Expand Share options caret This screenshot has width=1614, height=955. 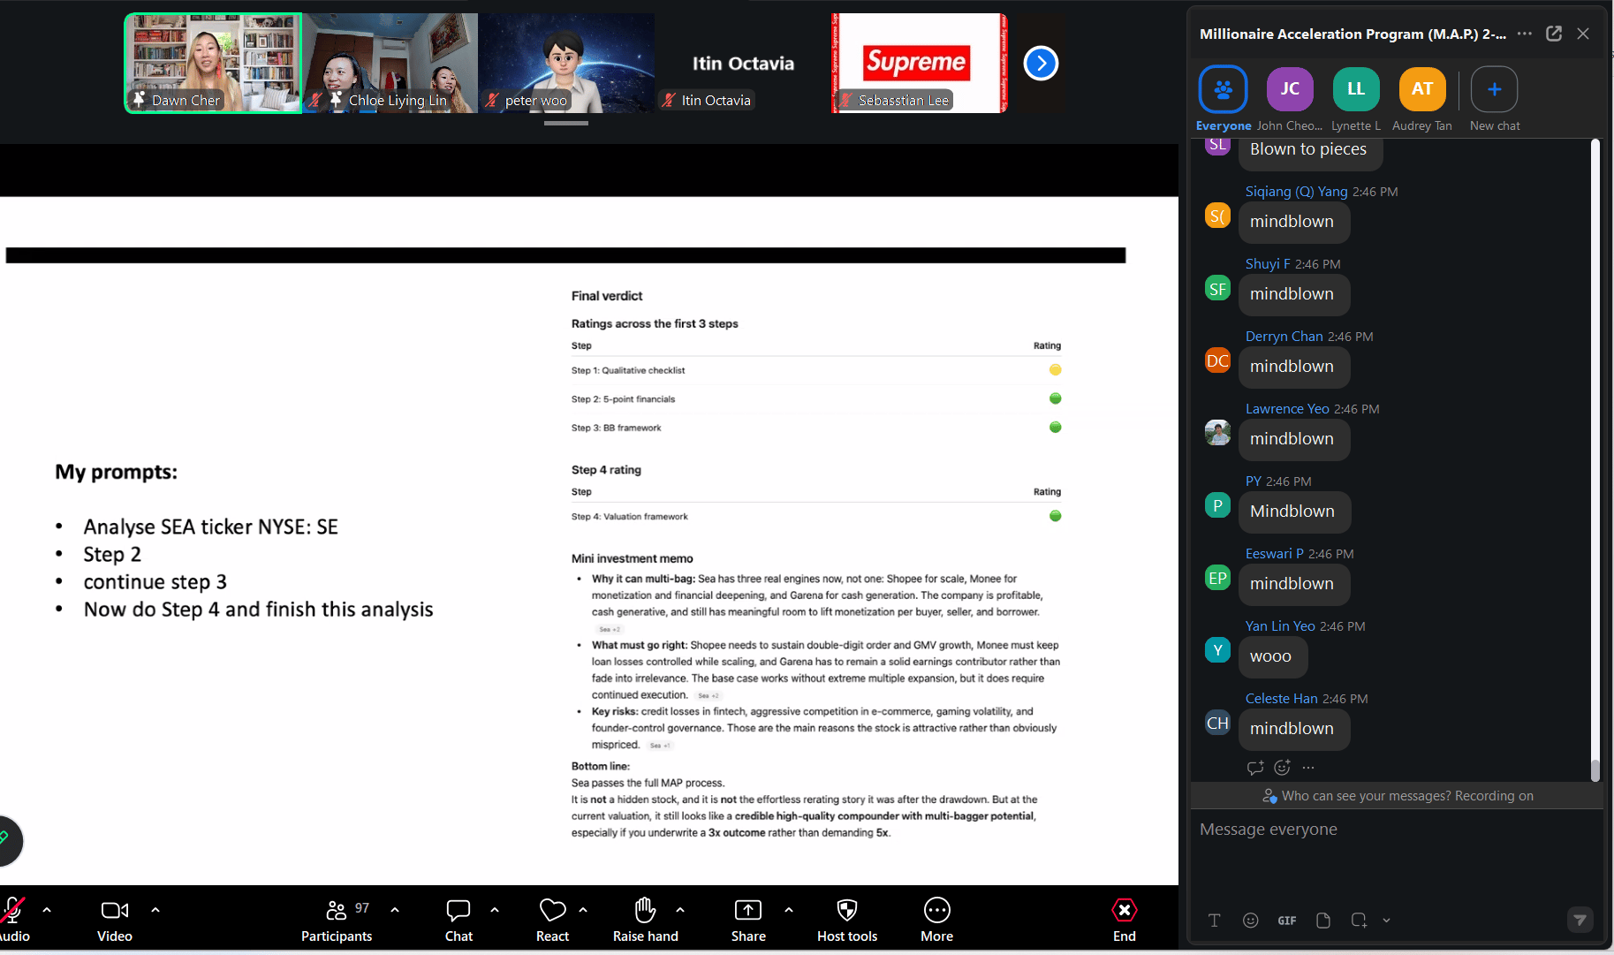pyautogui.click(x=789, y=909)
